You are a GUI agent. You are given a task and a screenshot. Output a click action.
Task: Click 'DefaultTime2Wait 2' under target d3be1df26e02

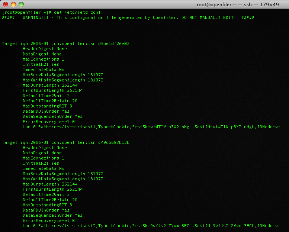pos(46,96)
